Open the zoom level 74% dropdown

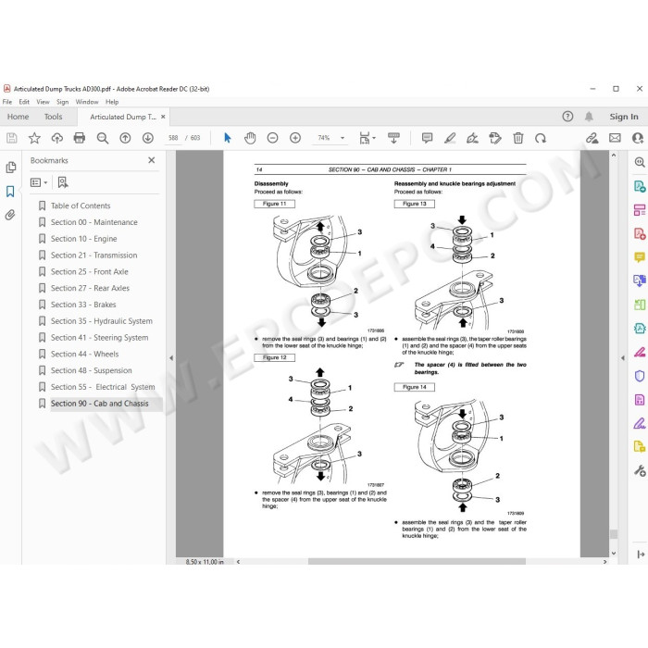point(343,138)
